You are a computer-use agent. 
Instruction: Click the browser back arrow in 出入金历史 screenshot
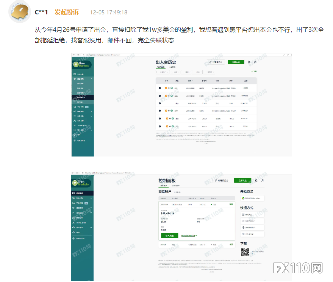pos(74,55)
